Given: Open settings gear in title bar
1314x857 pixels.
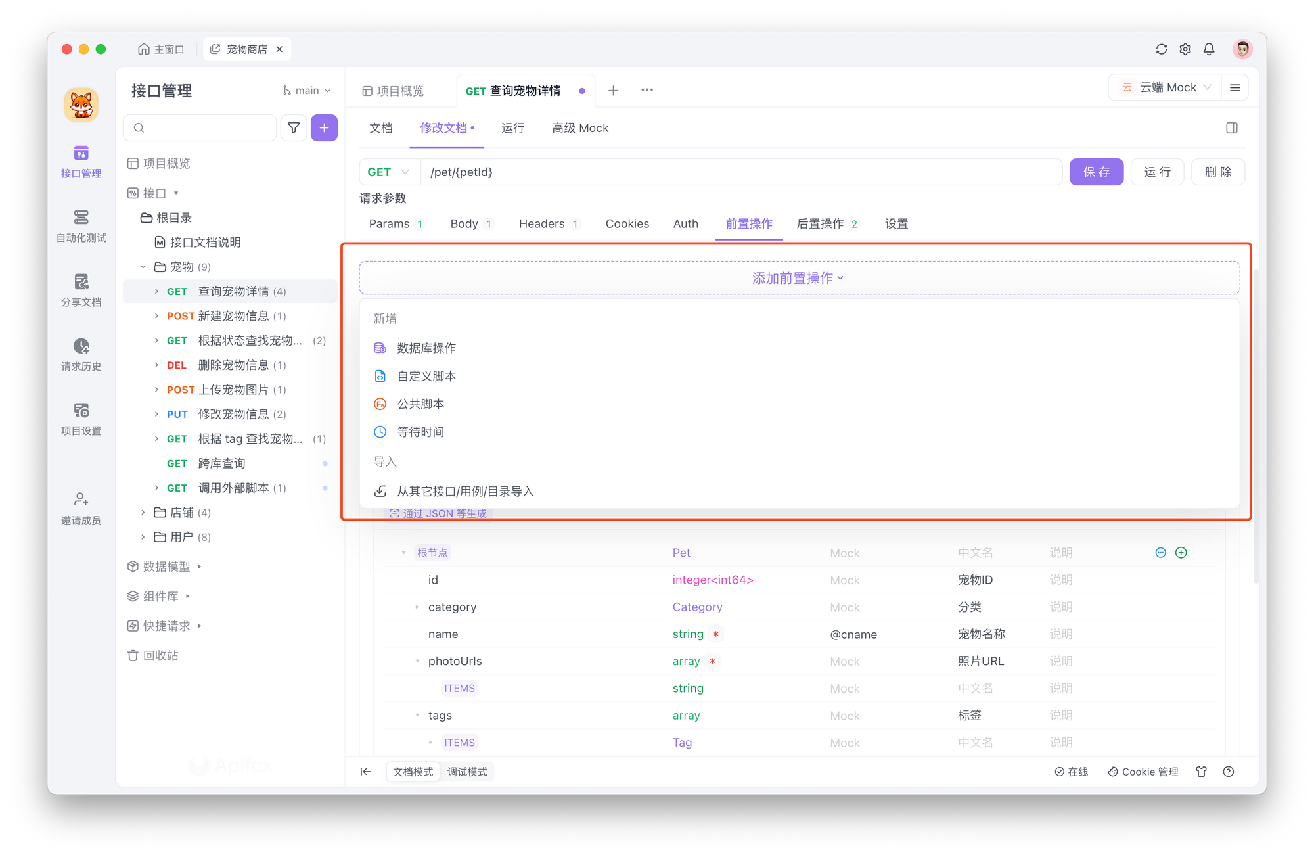Looking at the screenshot, I should point(1185,49).
